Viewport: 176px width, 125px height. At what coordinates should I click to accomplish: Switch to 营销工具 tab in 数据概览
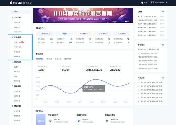tap(58, 59)
